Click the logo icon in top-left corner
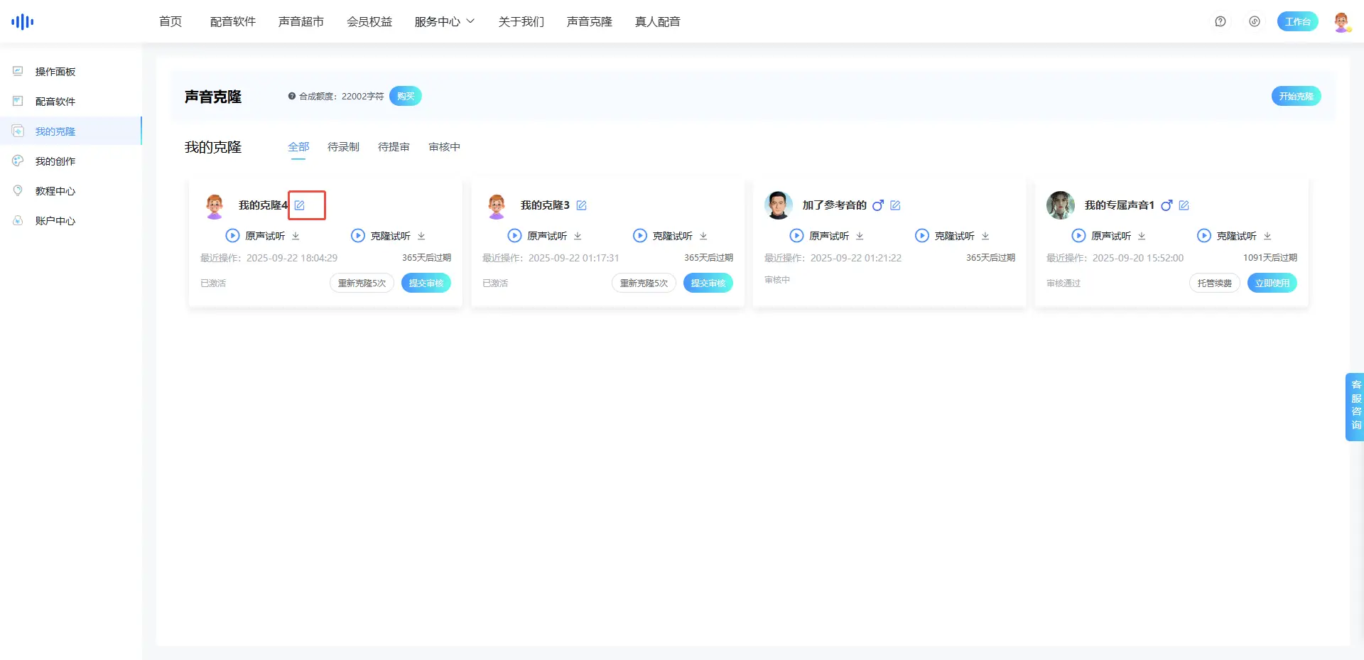 tap(23, 21)
